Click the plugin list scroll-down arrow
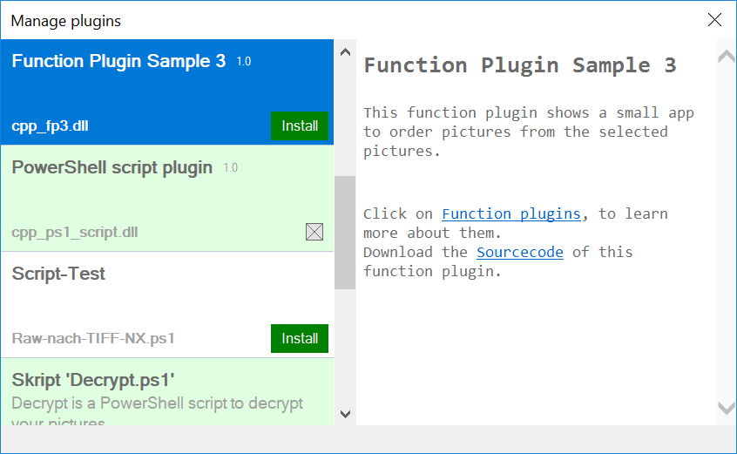The image size is (737, 454). pos(345,413)
